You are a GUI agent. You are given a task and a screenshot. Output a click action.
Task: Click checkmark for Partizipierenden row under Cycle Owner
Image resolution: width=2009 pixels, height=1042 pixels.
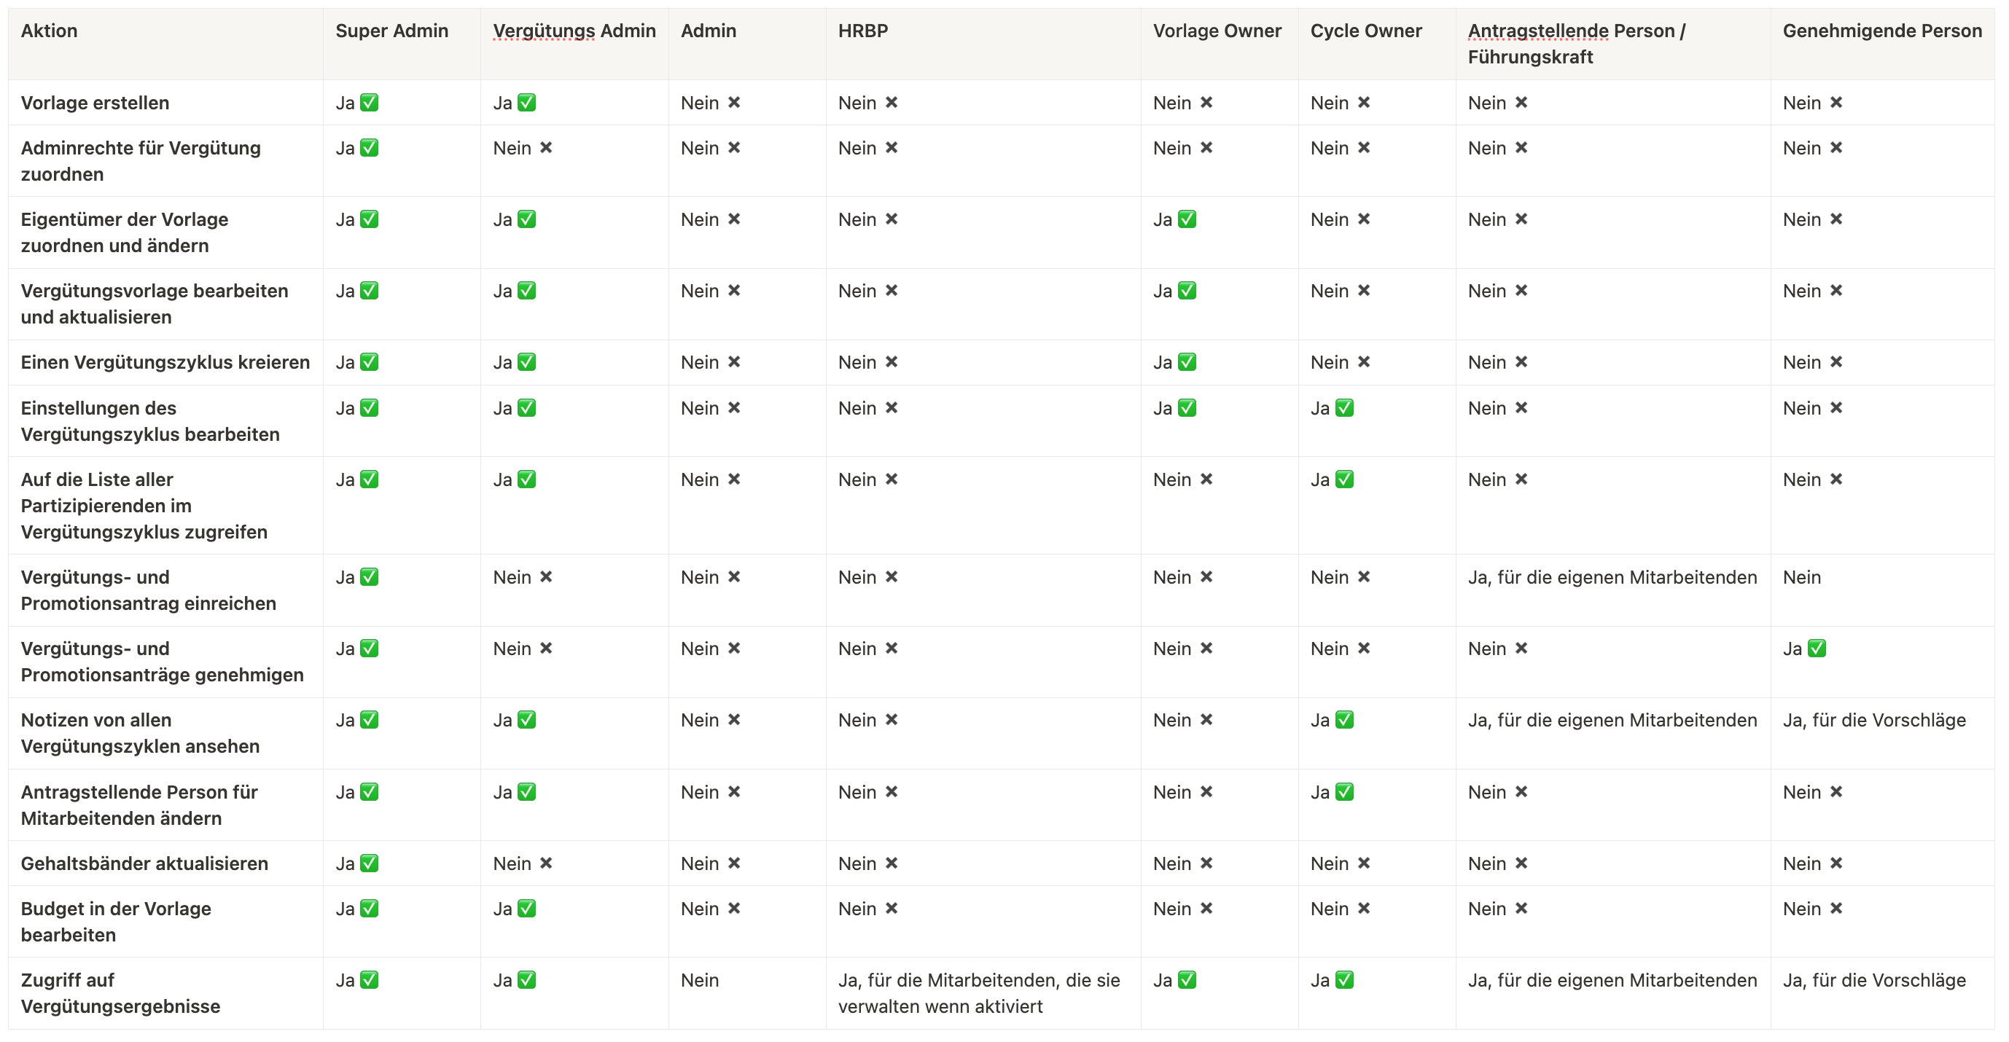point(1344,479)
